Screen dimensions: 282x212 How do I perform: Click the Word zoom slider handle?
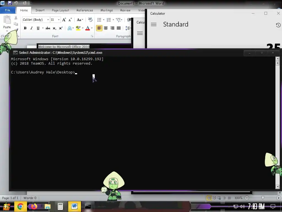(x=263, y=198)
